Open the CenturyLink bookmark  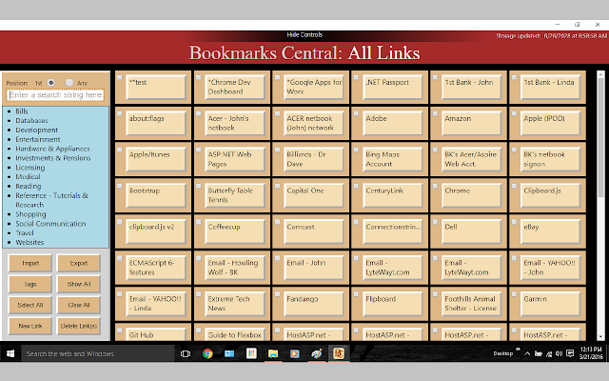pyautogui.click(x=393, y=195)
